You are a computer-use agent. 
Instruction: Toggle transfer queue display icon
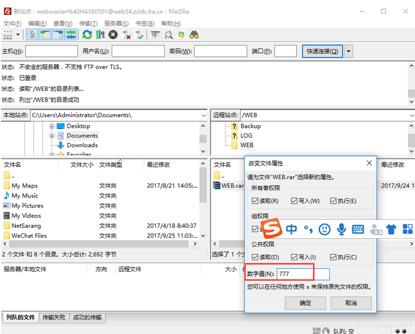coord(71,35)
